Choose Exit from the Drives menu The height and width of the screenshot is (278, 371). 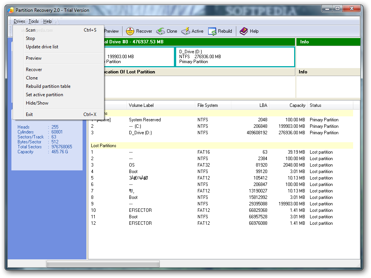(x=59, y=114)
